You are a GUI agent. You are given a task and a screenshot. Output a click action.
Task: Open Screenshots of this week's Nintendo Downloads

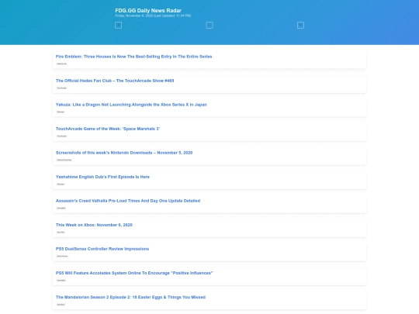[124, 153]
